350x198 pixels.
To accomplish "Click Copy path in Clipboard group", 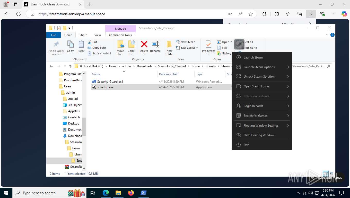I will [97, 48].
